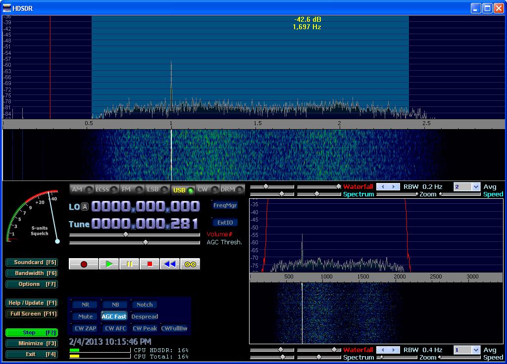
Task: Click the green Play button
Action: point(109,264)
